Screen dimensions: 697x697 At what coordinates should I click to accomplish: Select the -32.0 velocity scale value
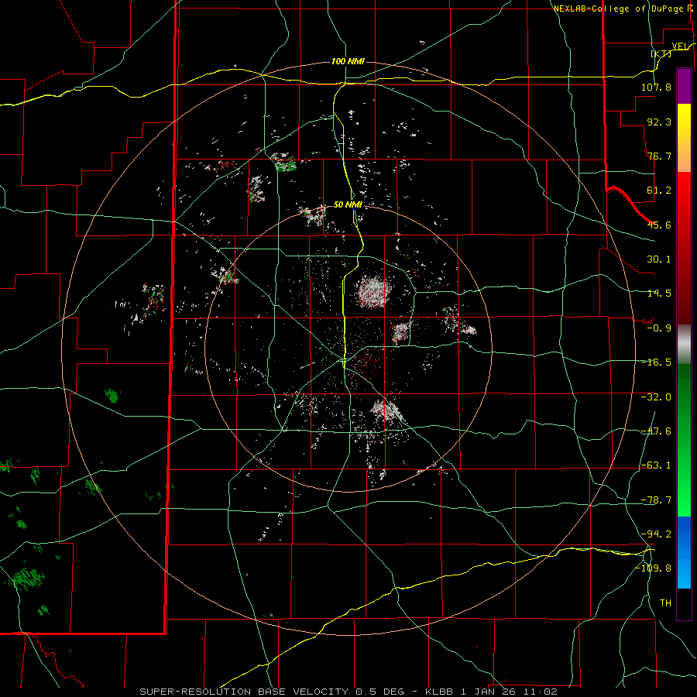pyautogui.click(x=656, y=397)
